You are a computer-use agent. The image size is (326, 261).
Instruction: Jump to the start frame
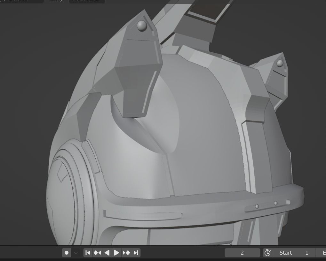point(88,253)
